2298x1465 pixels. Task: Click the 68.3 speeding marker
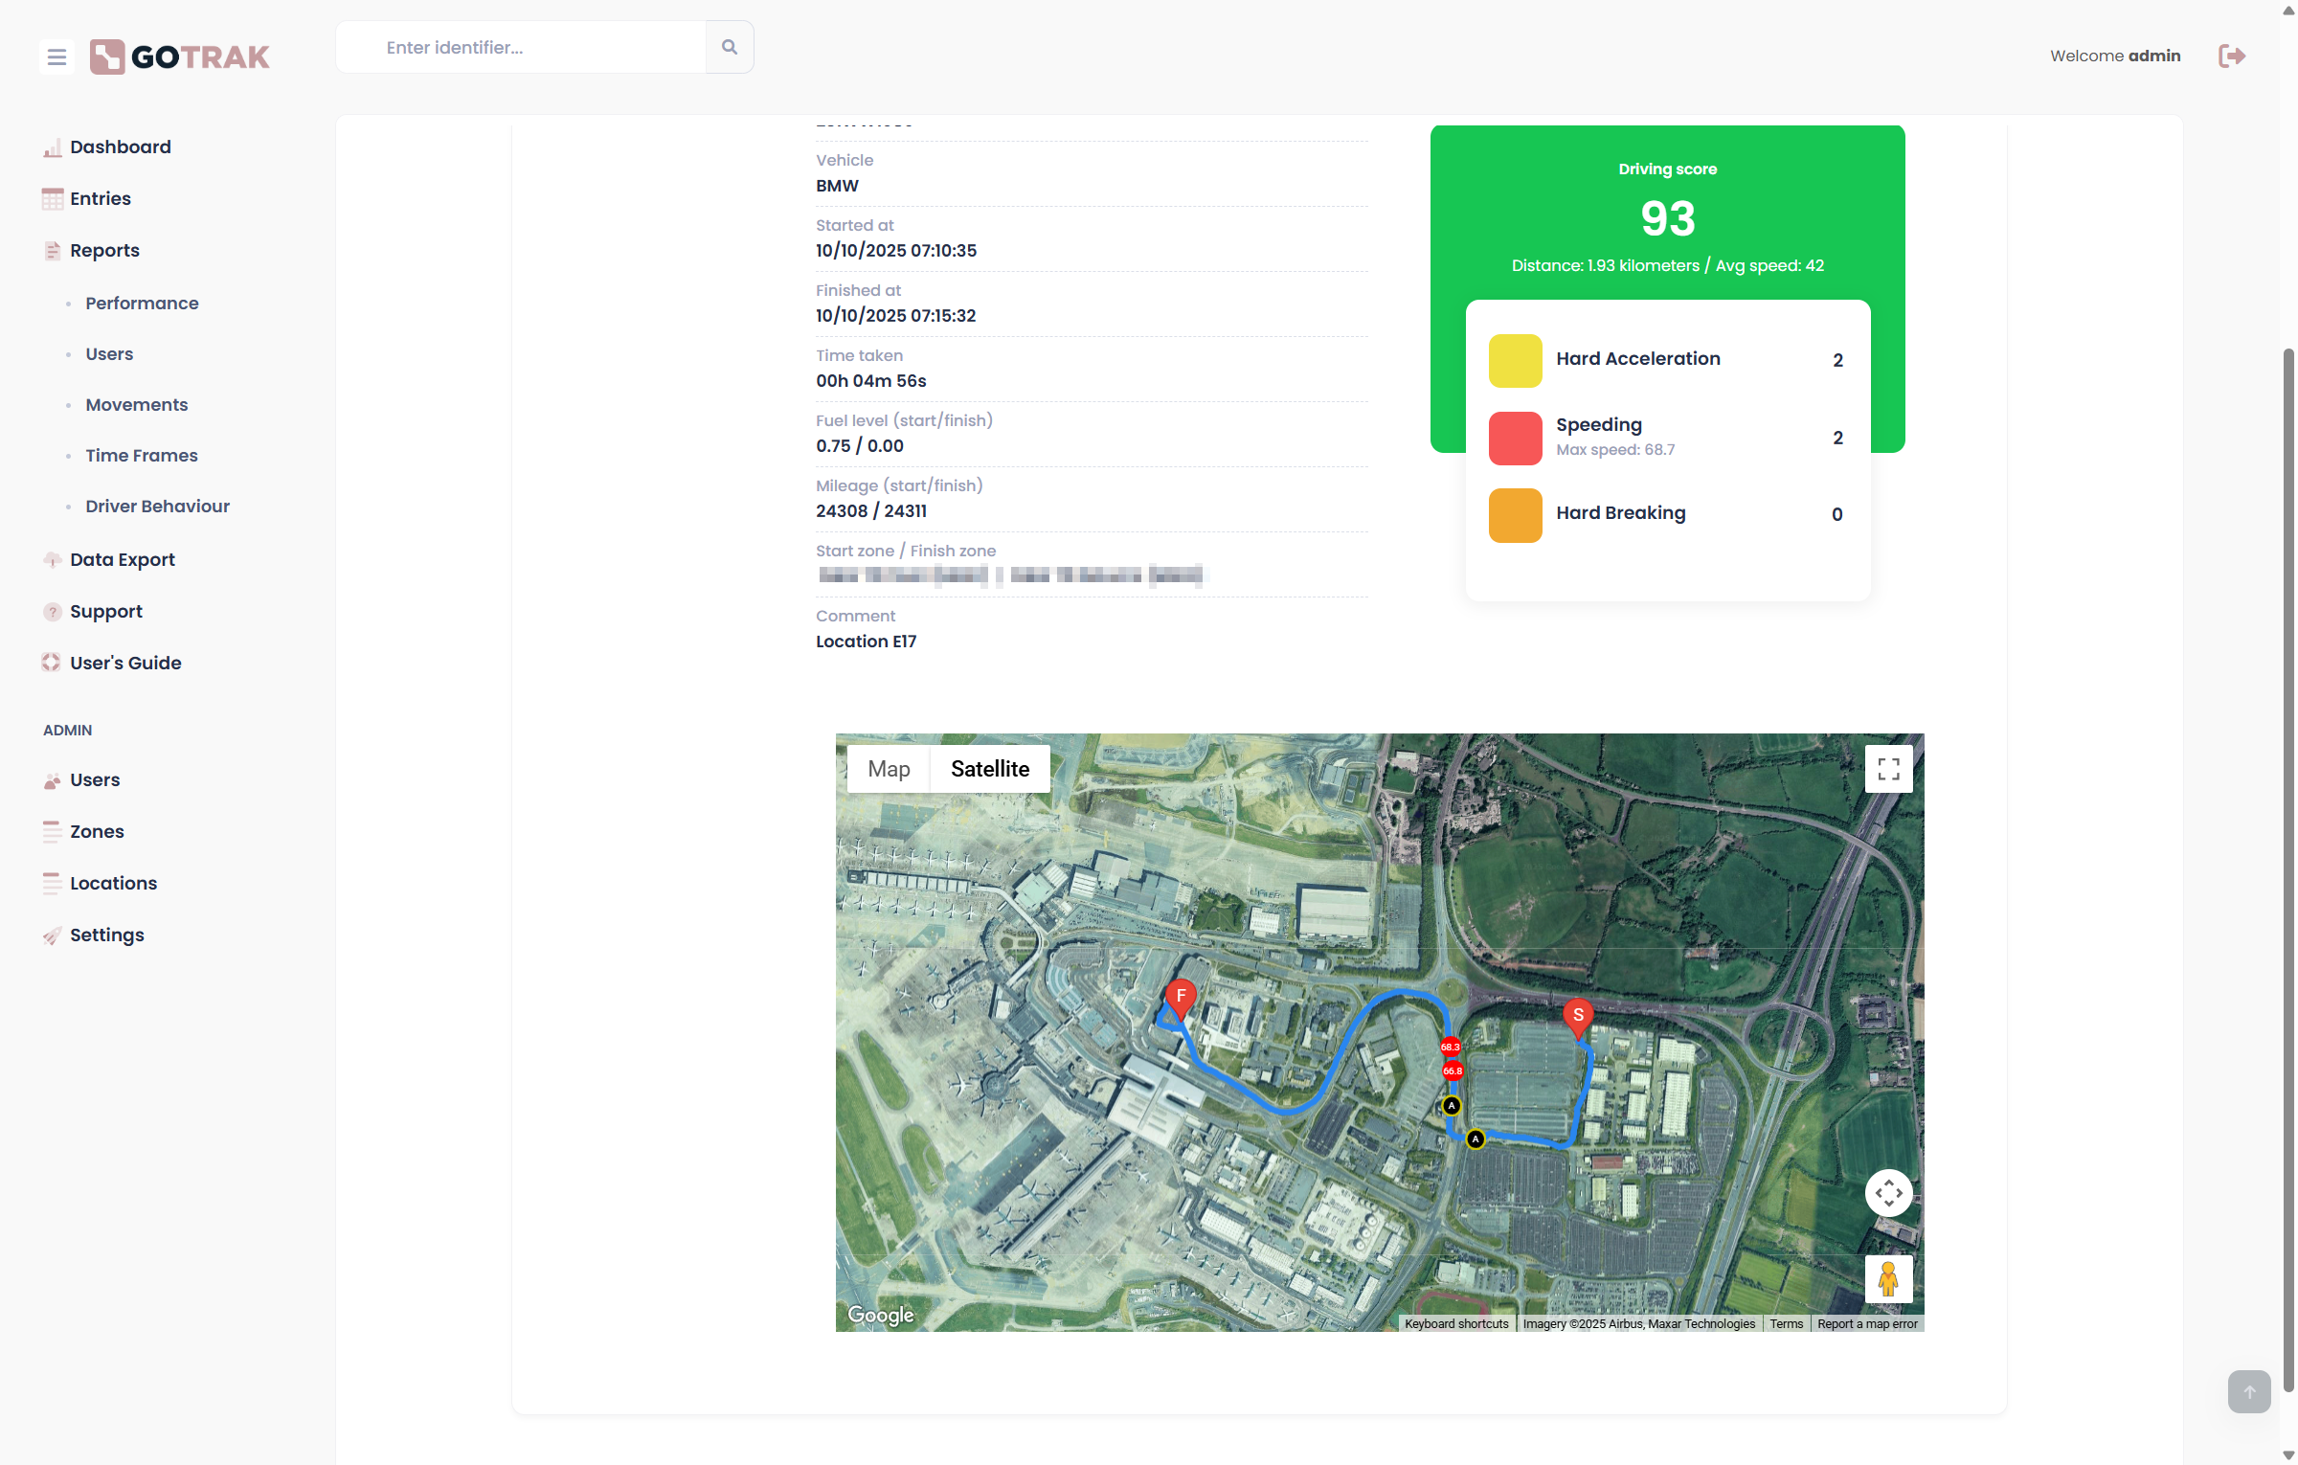1451,1047
